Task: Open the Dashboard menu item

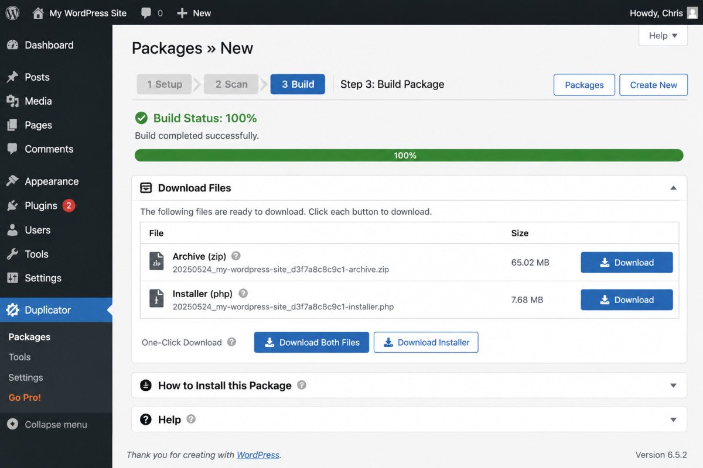Action: point(56,45)
